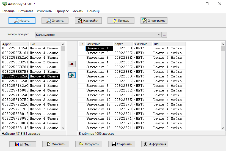Open the Искать menu in menu bar
The image size is (226, 151).
(x=78, y=11)
